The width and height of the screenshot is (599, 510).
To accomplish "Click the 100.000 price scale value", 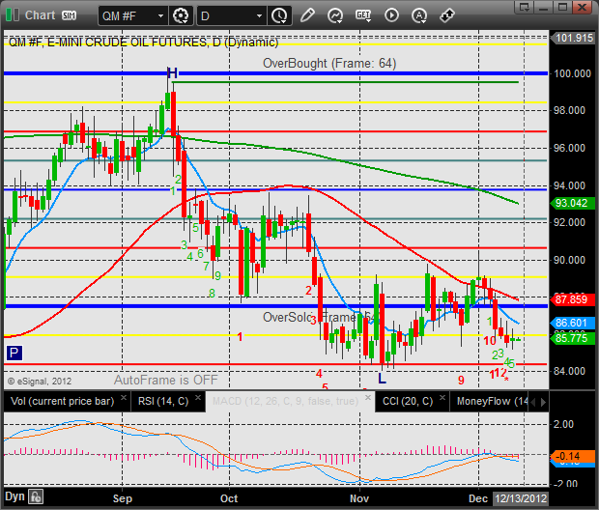I will click(572, 73).
